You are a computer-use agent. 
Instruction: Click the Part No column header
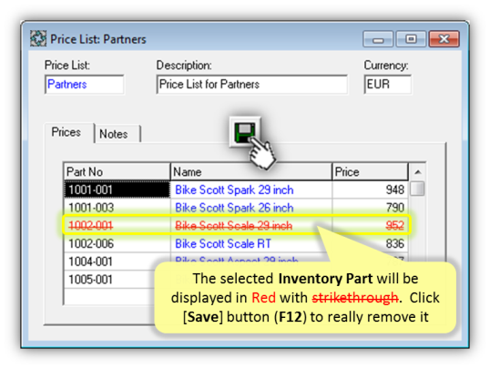tap(117, 171)
